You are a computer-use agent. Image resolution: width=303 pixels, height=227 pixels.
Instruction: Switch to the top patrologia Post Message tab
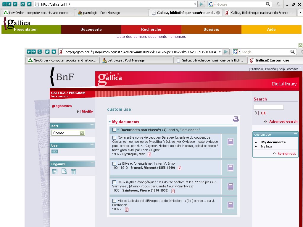pos(112,12)
